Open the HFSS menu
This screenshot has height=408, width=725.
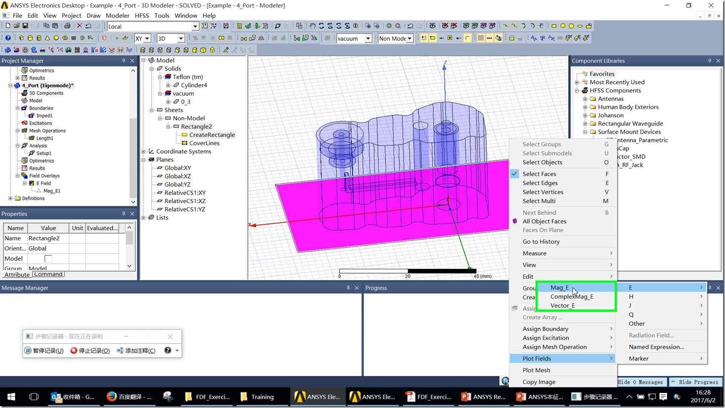(142, 16)
